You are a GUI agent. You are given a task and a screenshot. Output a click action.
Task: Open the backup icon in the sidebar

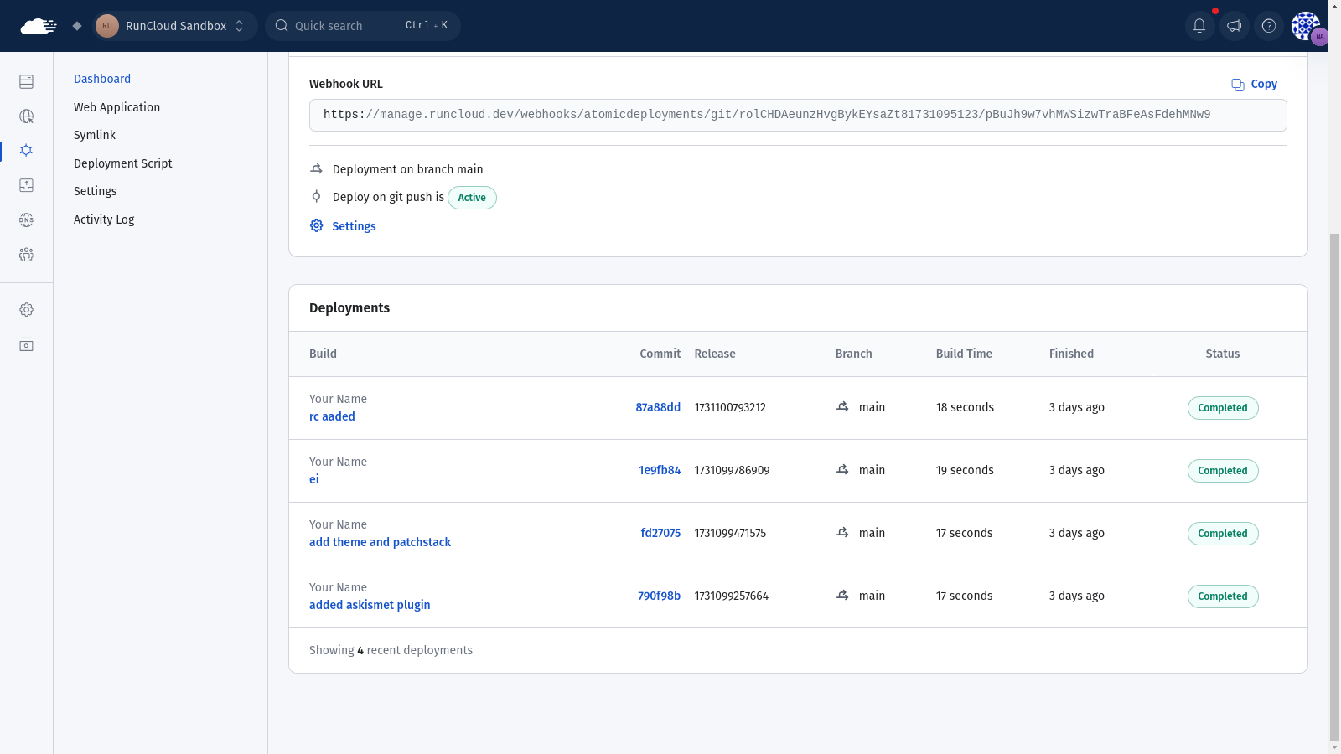(26, 185)
